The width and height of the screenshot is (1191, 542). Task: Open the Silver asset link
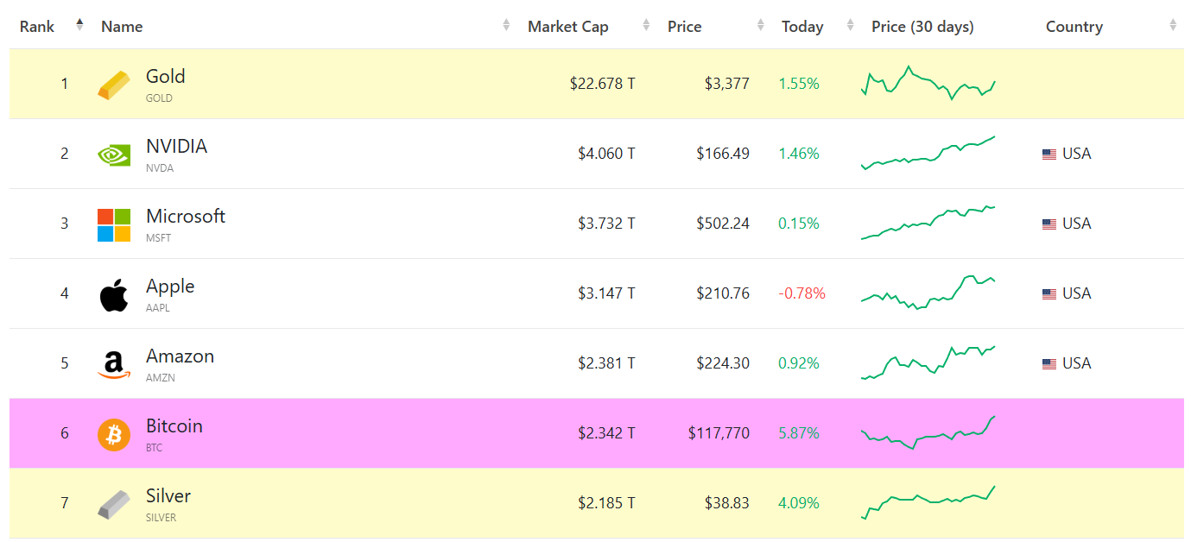(x=168, y=495)
